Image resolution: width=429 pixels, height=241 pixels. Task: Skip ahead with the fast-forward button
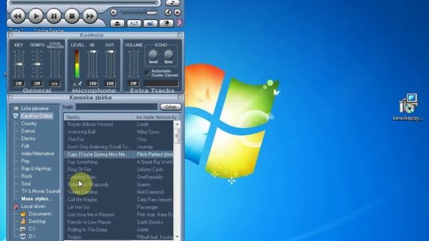pos(90,16)
